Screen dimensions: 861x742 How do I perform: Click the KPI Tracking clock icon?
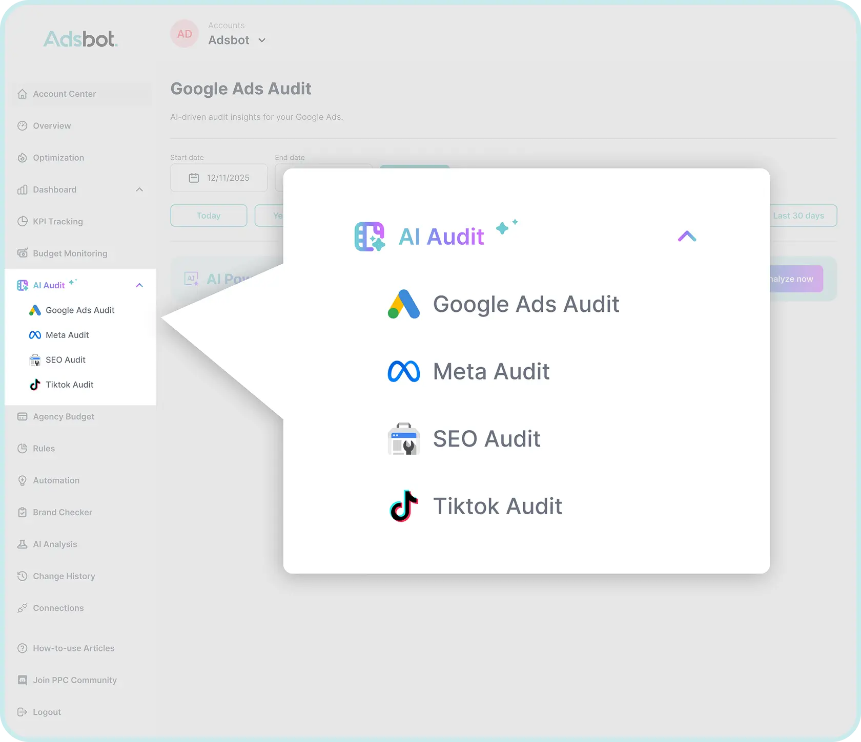coord(23,221)
